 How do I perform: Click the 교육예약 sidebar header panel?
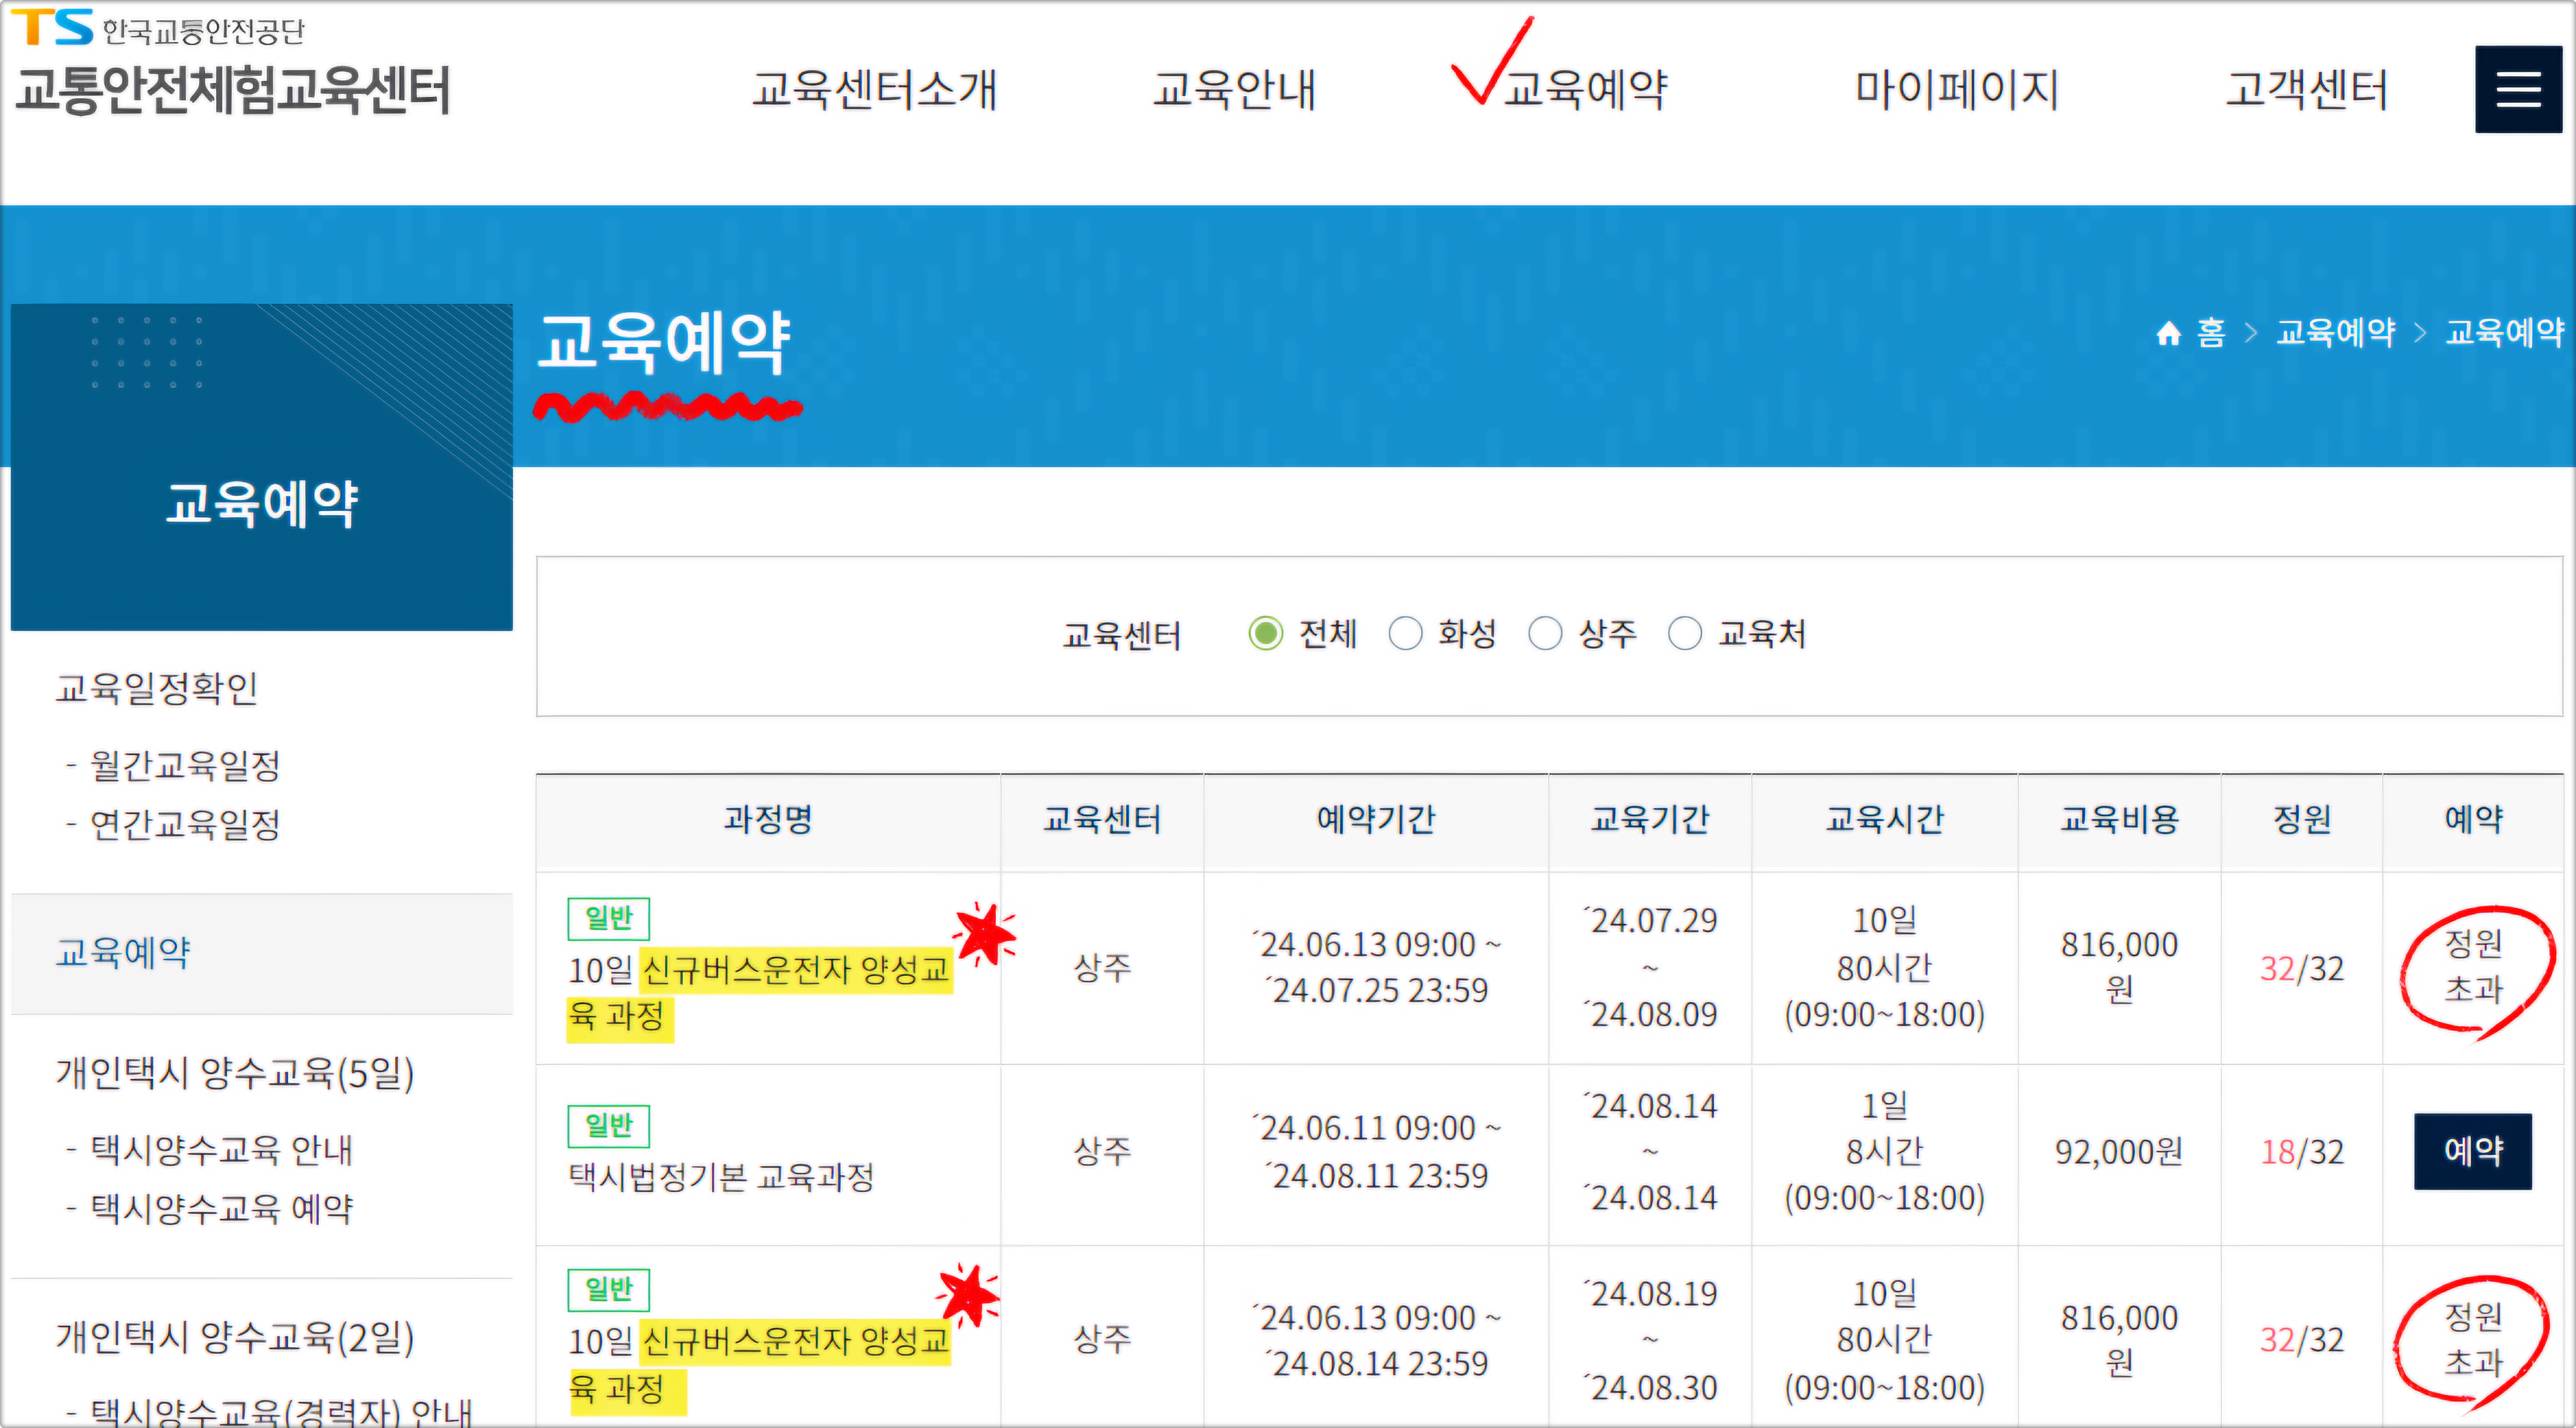(262, 467)
